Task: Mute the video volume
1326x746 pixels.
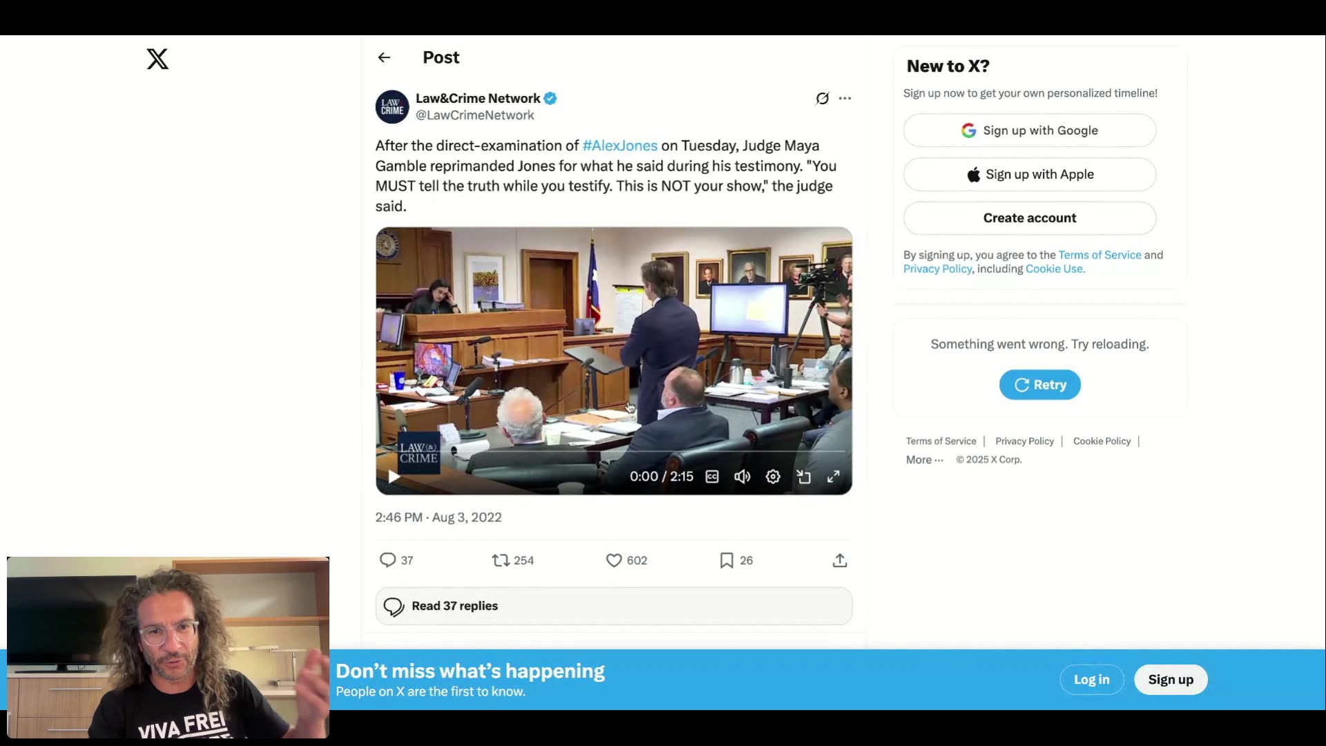Action: pos(742,477)
